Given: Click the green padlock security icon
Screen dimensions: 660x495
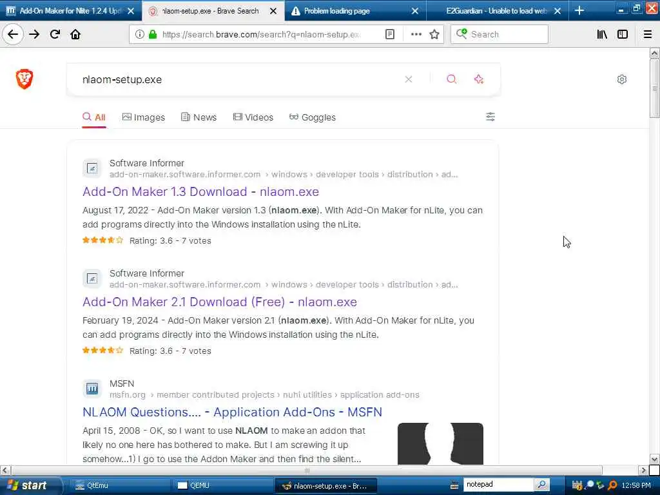Looking at the screenshot, I should pos(153,34).
